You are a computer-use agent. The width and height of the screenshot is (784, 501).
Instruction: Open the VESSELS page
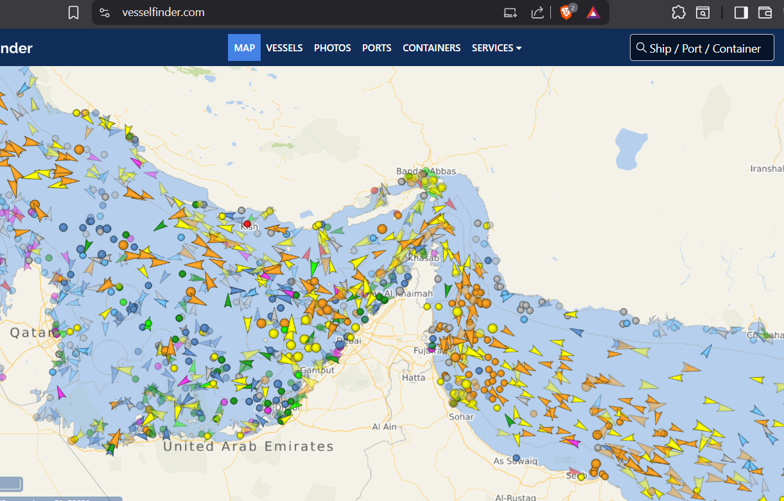284,47
